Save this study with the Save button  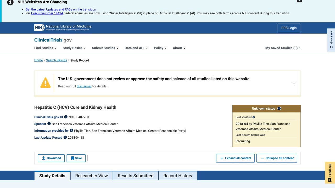76,158
